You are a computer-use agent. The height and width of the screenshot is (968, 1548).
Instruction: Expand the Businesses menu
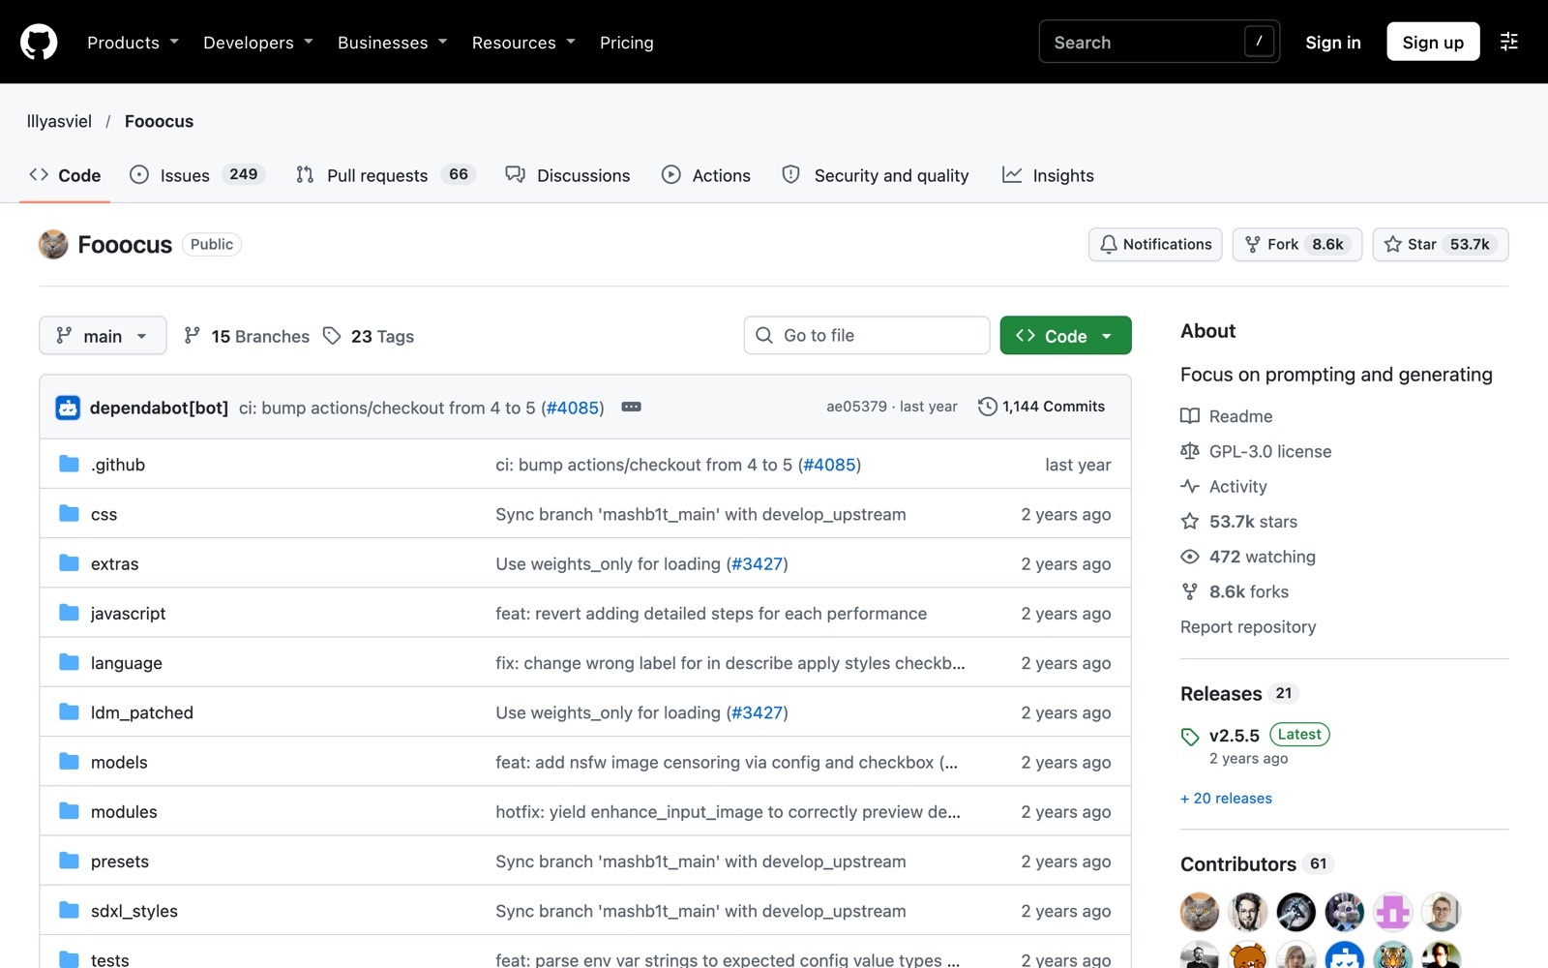(x=393, y=43)
